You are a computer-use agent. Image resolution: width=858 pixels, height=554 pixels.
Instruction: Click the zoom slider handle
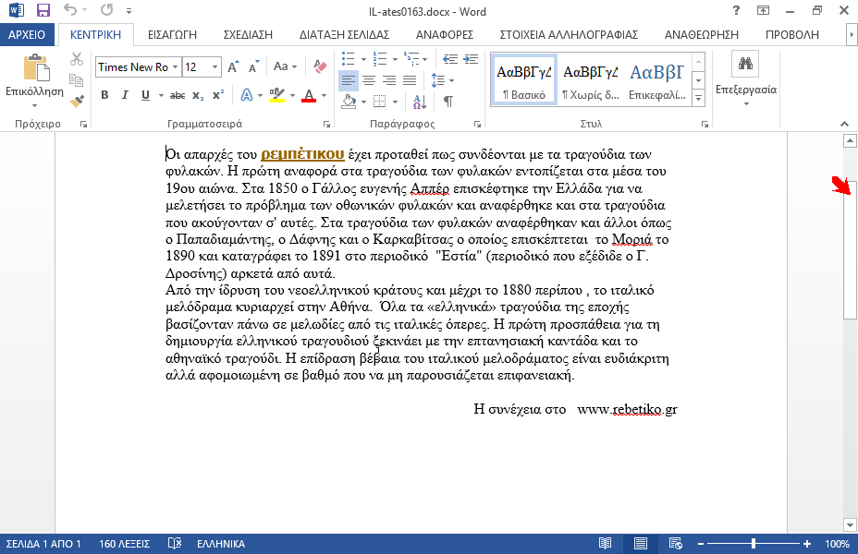click(x=754, y=544)
